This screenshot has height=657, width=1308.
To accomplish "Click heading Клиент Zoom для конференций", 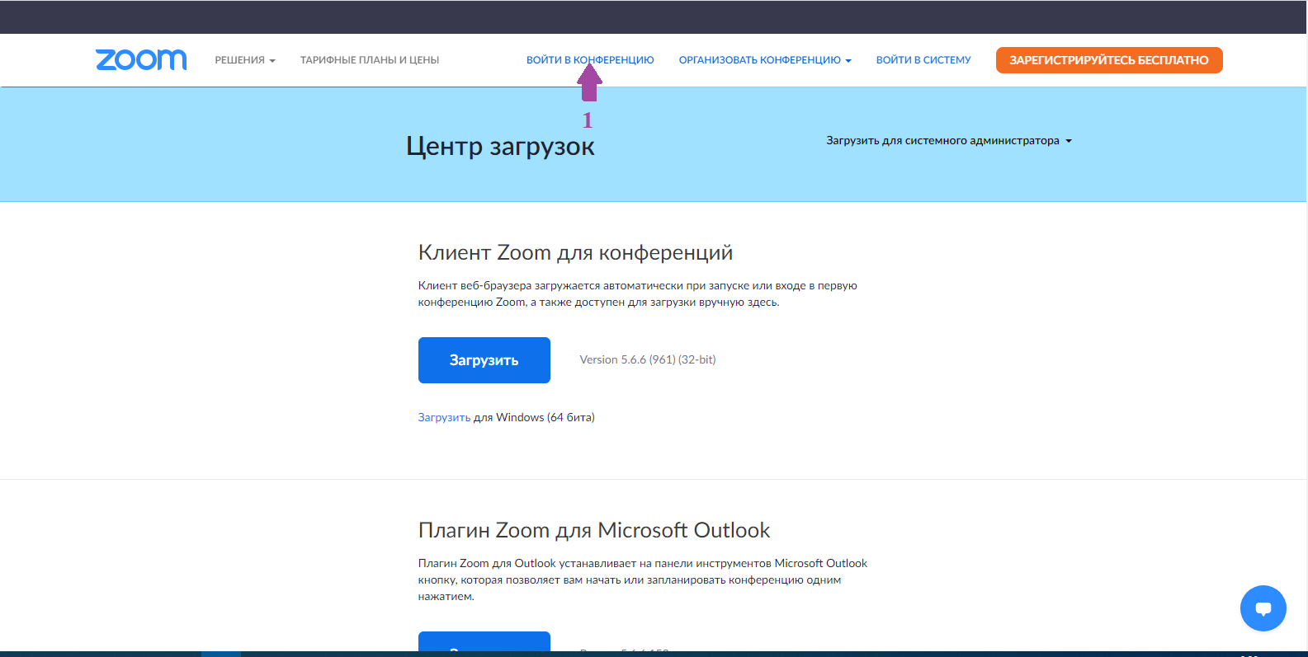I will point(575,252).
